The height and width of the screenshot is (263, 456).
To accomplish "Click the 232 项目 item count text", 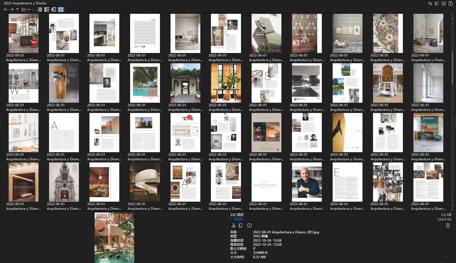I will 236,214.
